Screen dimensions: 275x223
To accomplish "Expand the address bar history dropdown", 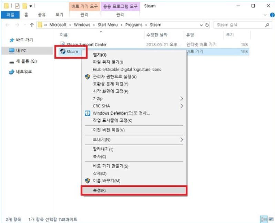I will (201, 25).
